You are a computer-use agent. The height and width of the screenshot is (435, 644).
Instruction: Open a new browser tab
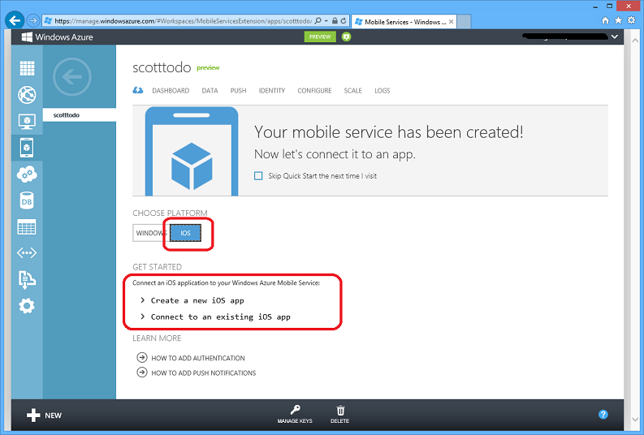pos(464,22)
